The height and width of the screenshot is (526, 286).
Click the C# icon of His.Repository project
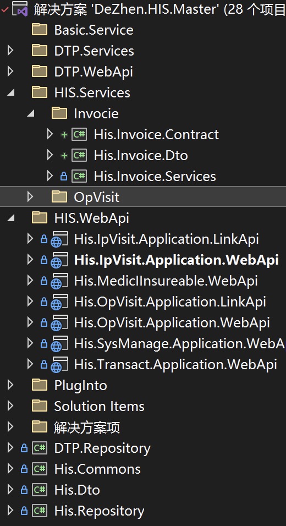coord(39,511)
